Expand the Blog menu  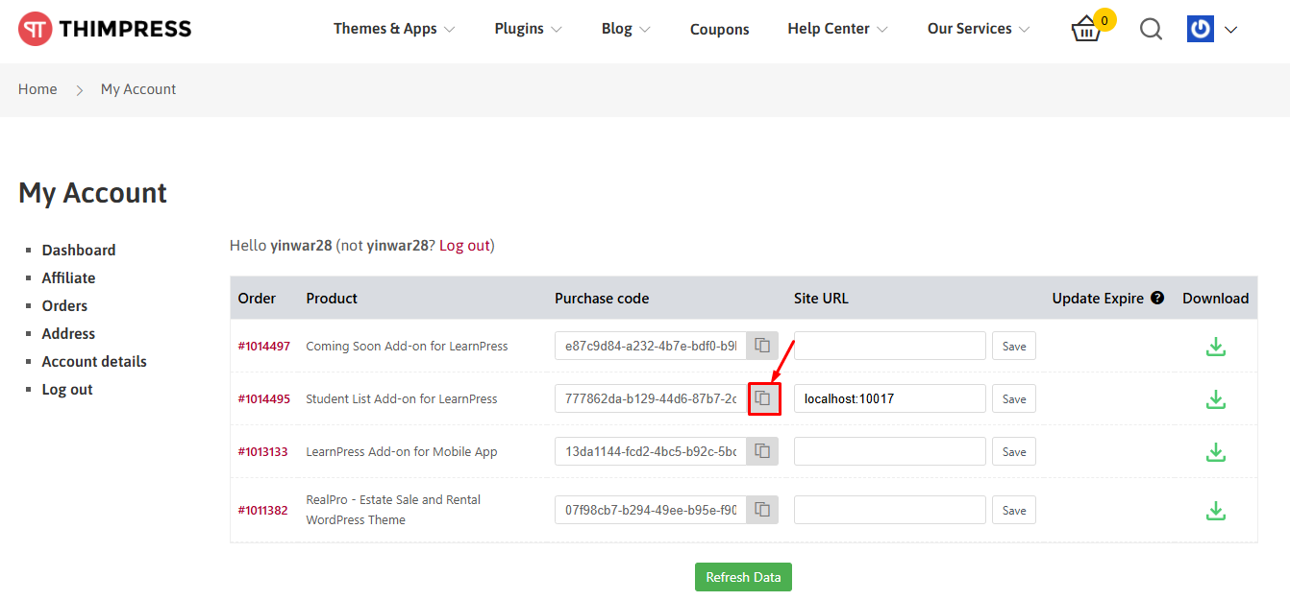click(x=626, y=29)
